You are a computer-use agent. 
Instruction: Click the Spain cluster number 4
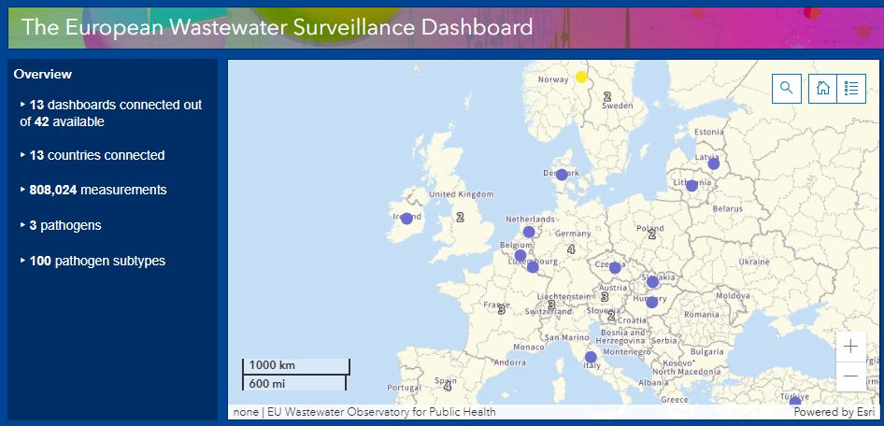point(448,387)
